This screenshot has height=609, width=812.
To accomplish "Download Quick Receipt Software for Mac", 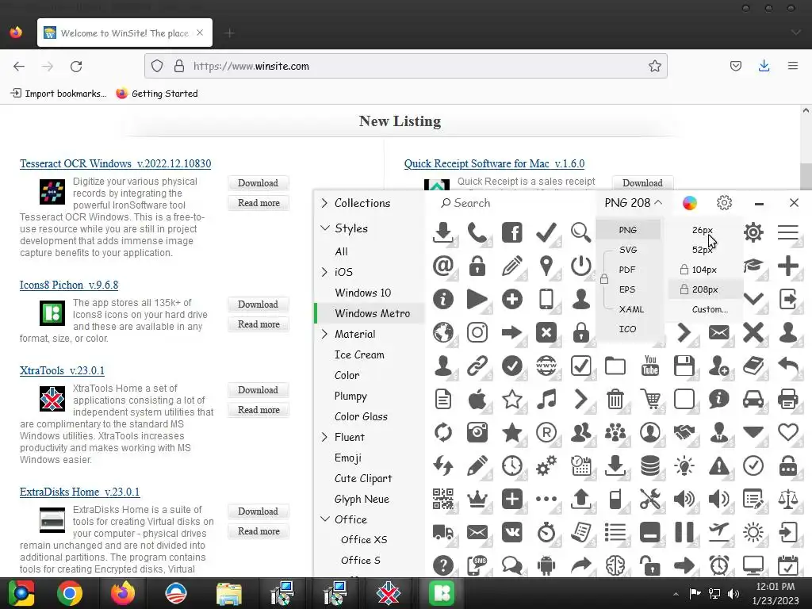I will click(x=642, y=183).
